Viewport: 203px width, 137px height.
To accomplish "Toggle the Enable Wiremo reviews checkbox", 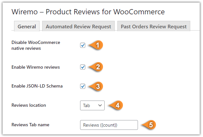I will (83, 67).
